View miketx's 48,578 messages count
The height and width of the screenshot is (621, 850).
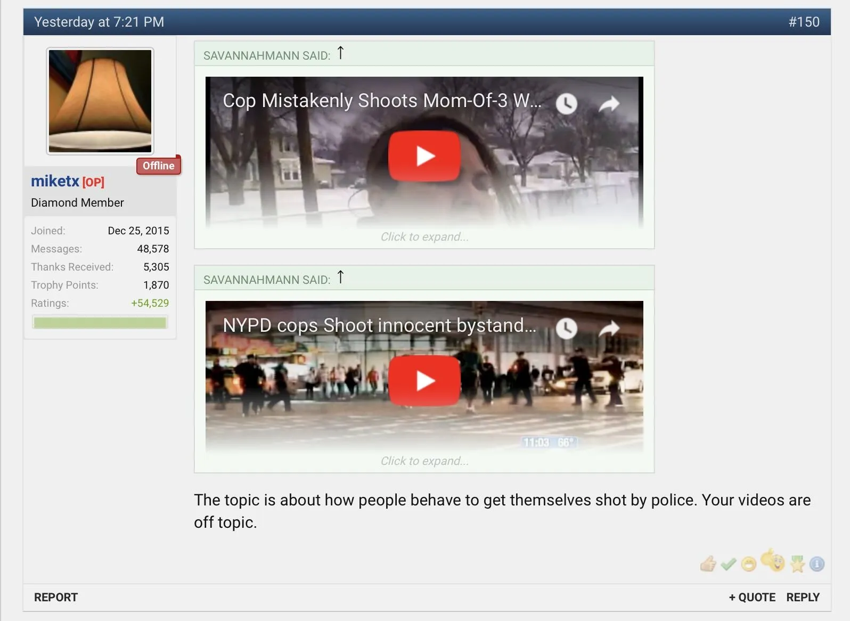tap(153, 249)
